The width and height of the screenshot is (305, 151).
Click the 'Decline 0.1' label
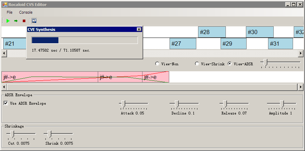[183, 113]
